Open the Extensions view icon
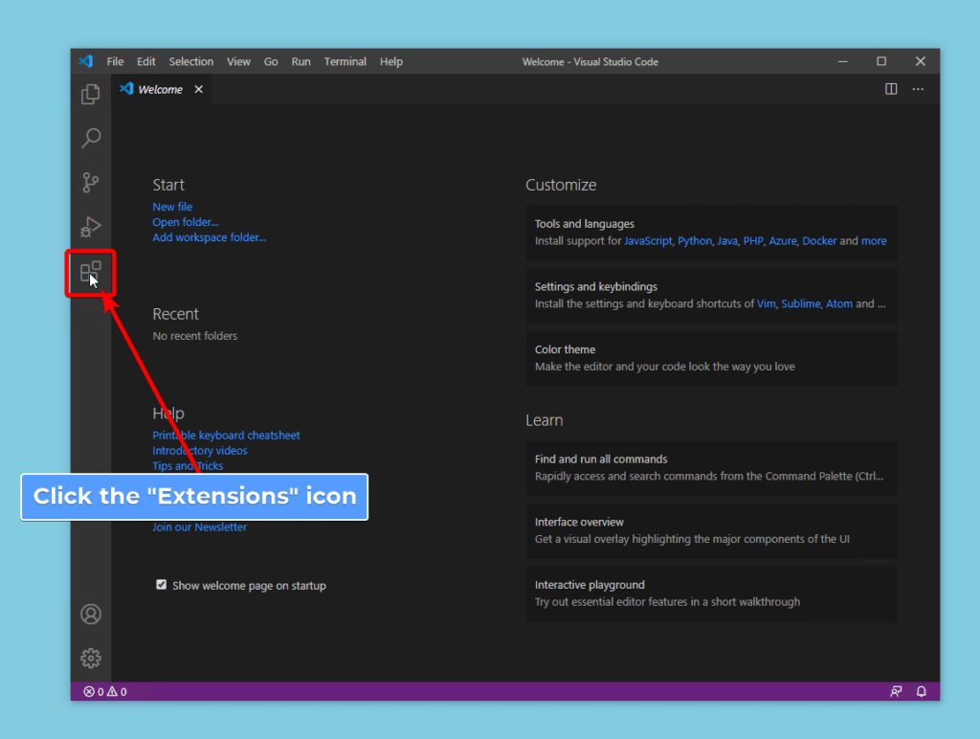980x739 pixels. [91, 273]
